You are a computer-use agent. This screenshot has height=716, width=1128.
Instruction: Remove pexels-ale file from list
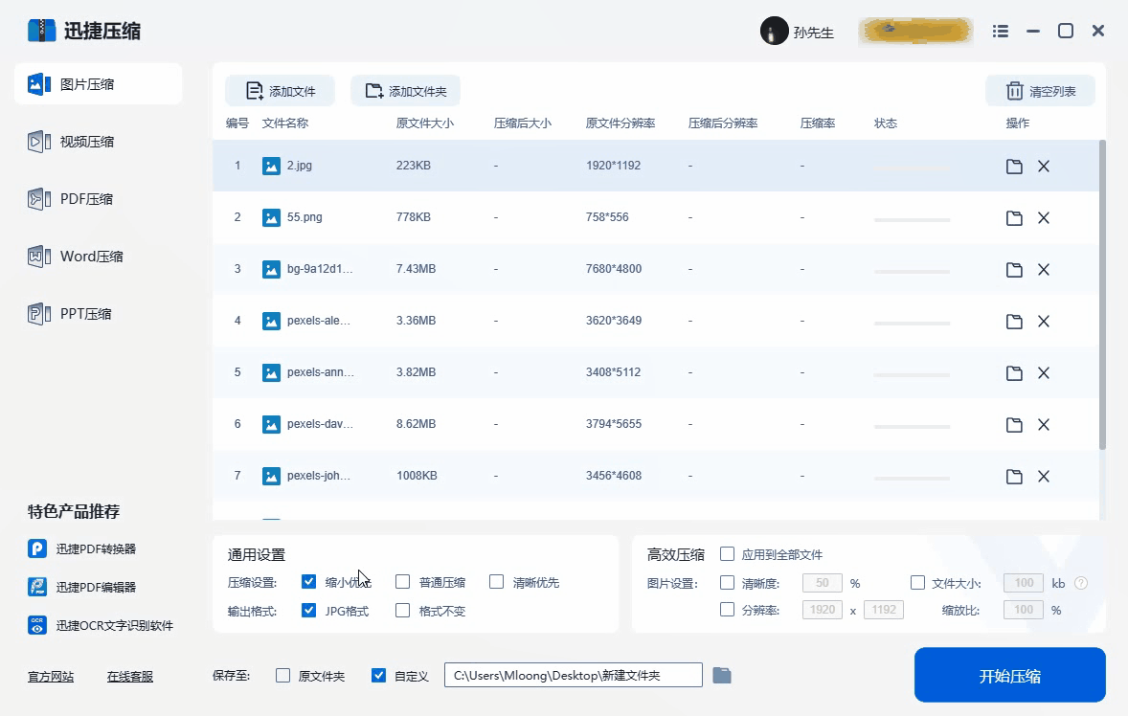point(1044,322)
